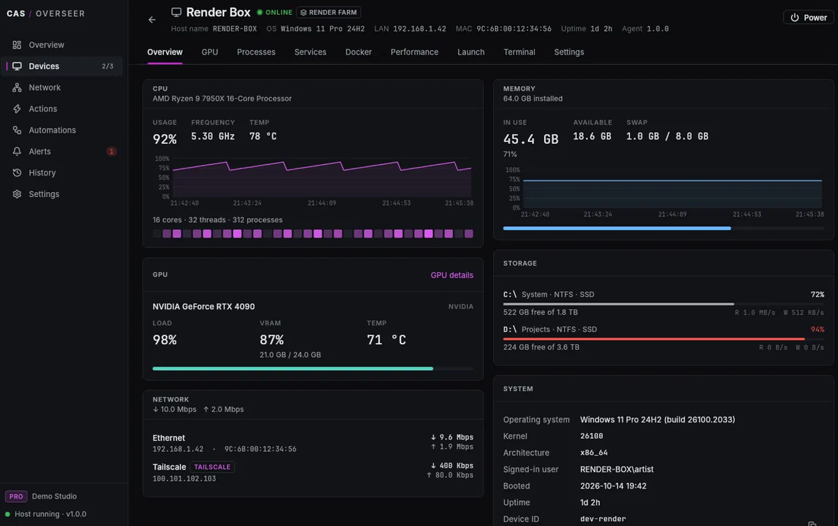Click the back arrow beside Render Box

pos(152,20)
